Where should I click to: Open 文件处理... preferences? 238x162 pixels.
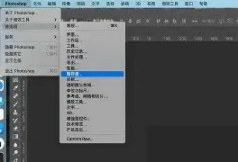coord(92,57)
